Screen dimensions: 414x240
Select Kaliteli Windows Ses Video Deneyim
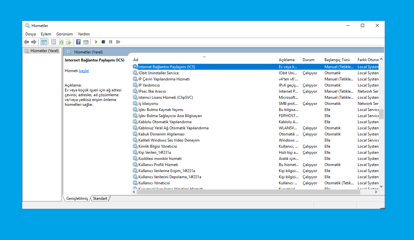[255, 140]
